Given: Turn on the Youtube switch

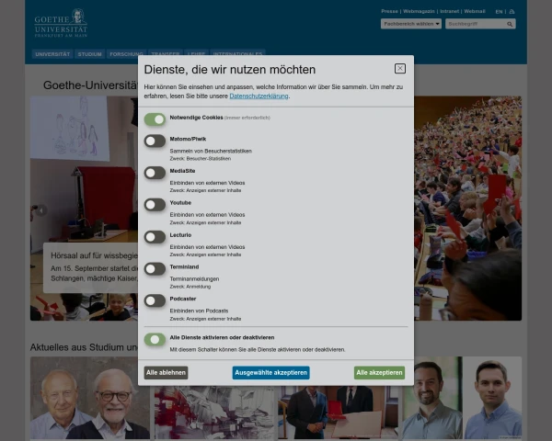Looking at the screenshot, I should [x=155, y=205].
